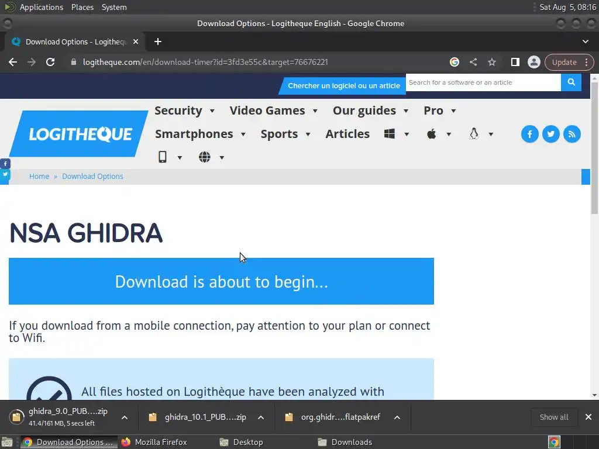Open a new browser tab
Viewport: 599px width, 449px height.
(x=158, y=42)
